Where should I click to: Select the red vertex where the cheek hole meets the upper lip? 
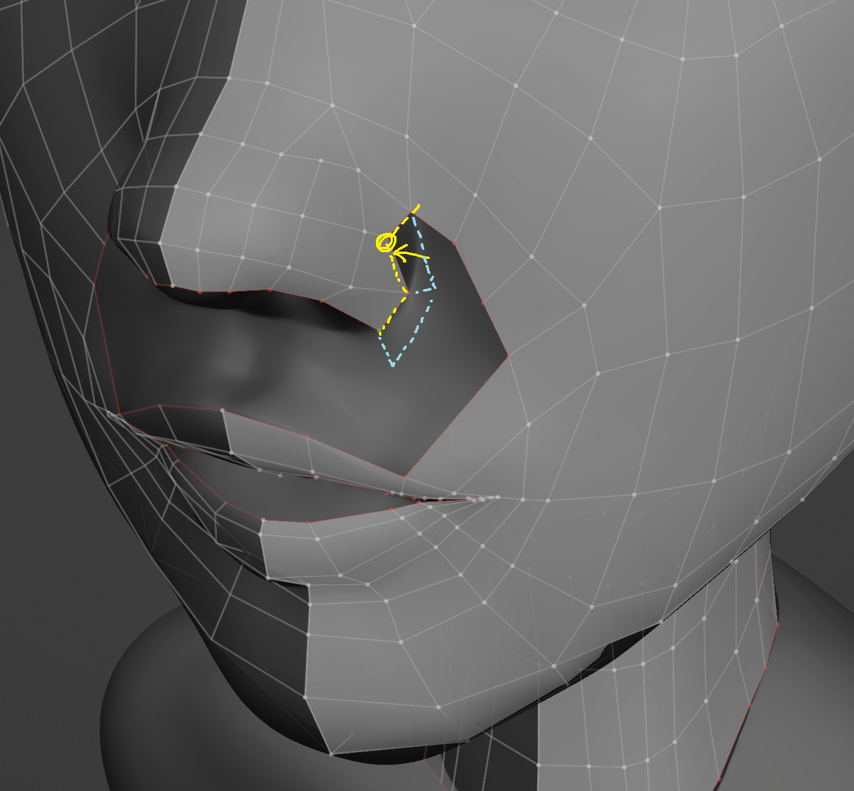[405, 477]
